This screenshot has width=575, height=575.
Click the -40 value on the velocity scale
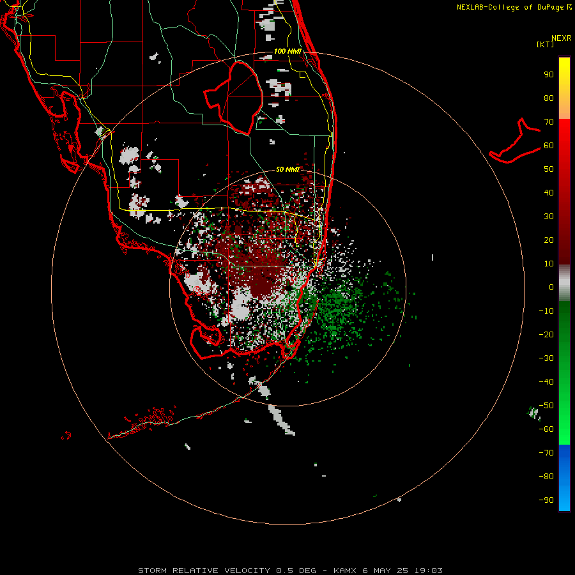pyautogui.click(x=546, y=382)
